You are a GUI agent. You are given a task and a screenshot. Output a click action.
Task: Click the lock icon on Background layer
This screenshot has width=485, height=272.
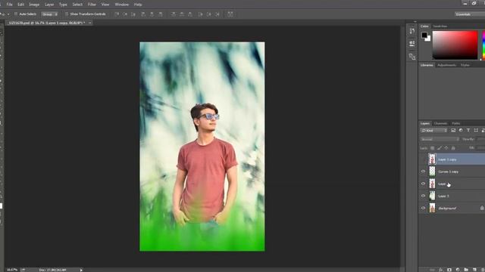pos(482,208)
